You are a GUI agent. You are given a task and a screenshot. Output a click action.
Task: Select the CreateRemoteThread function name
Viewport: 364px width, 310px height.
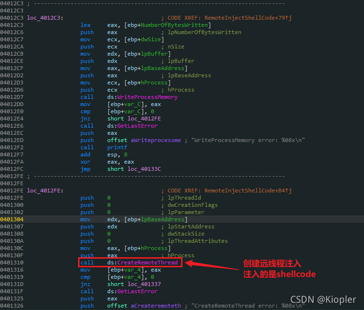pyautogui.click(x=148, y=262)
